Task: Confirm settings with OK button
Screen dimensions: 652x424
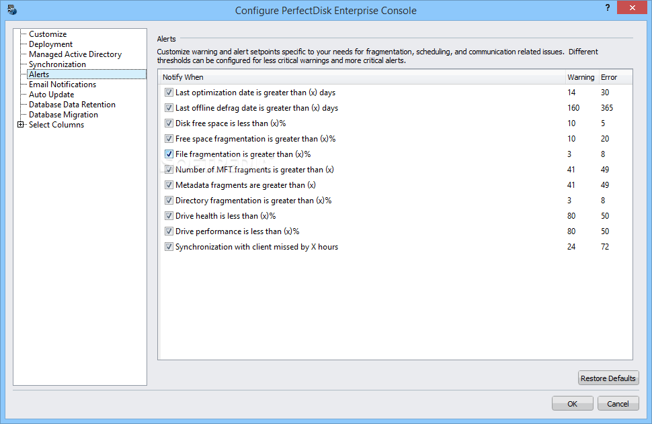Action: tap(572, 404)
